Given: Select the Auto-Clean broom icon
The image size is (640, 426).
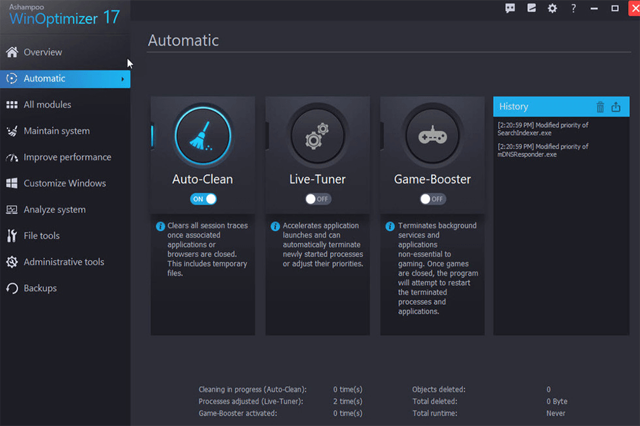Looking at the screenshot, I should coord(202,136).
